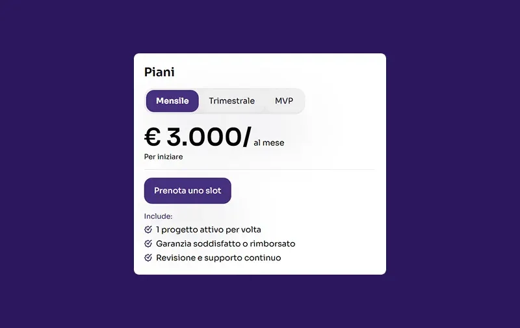This screenshot has width=520, height=328.
Task: Click blank card area right of Prenota button
Action: [305, 191]
